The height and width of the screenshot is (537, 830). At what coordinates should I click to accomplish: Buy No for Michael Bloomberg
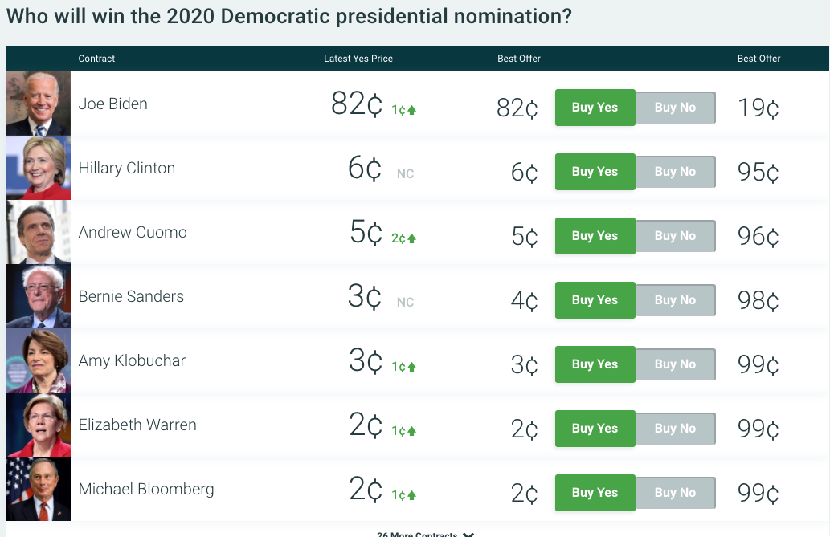[x=676, y=493]
